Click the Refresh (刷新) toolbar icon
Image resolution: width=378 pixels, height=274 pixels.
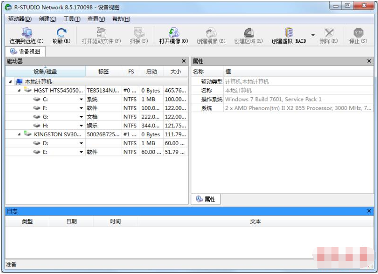point(61,33)
